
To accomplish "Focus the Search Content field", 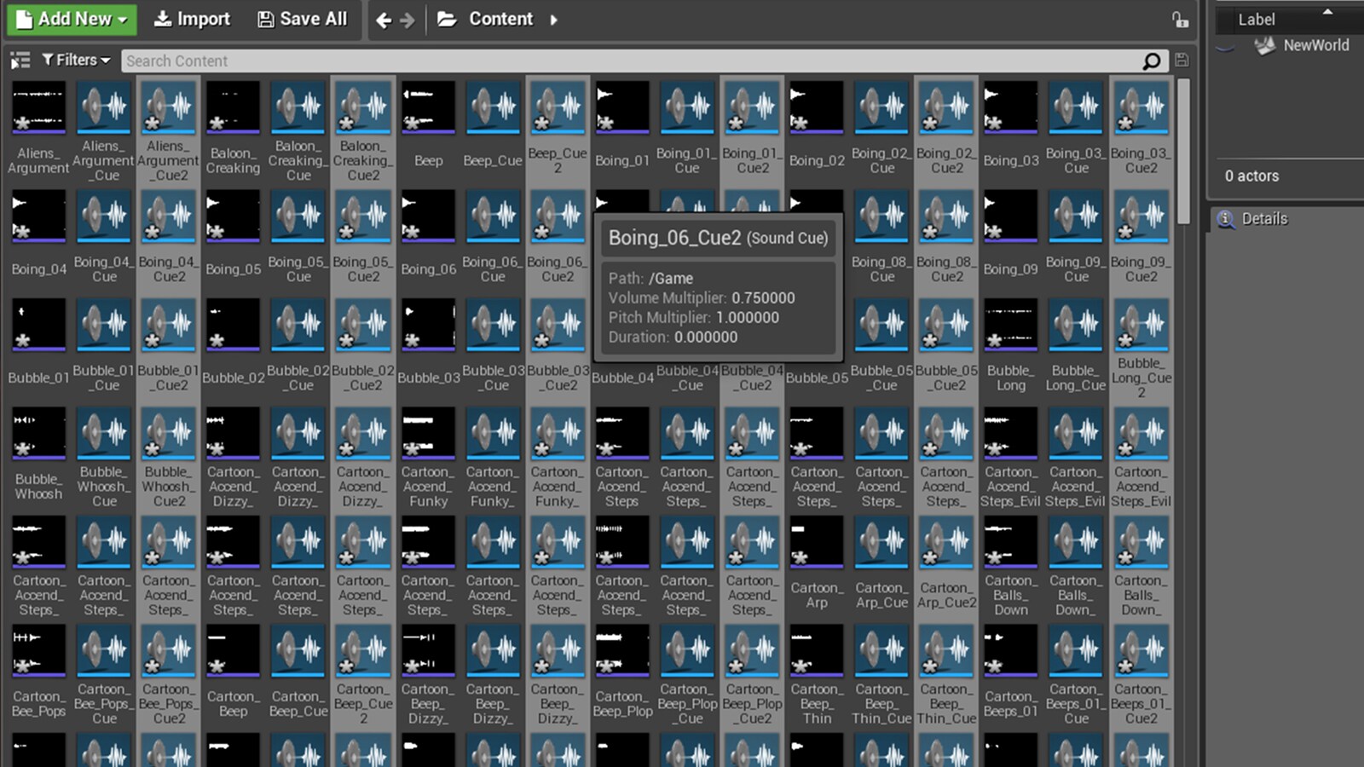I will coord(631,61).
